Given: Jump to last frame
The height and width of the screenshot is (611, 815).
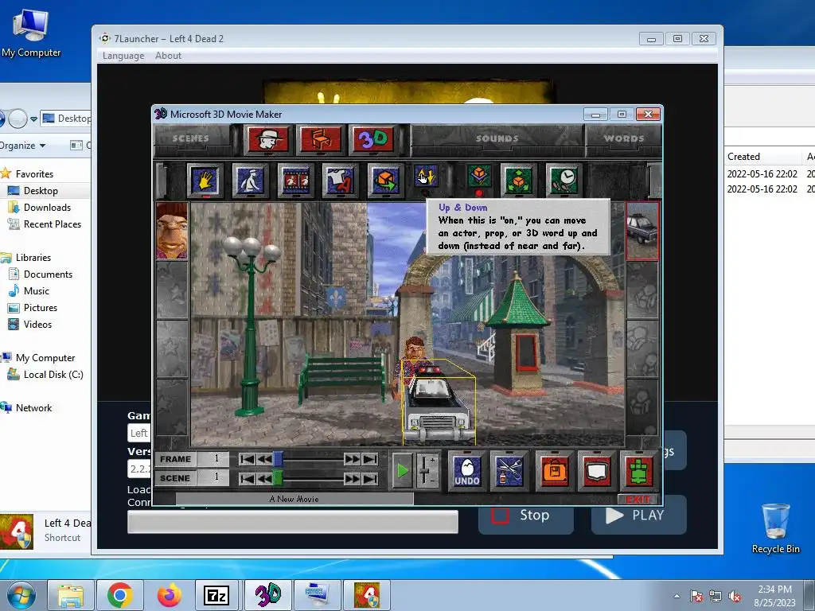Looking at the screenshot, I should [370, 459].
